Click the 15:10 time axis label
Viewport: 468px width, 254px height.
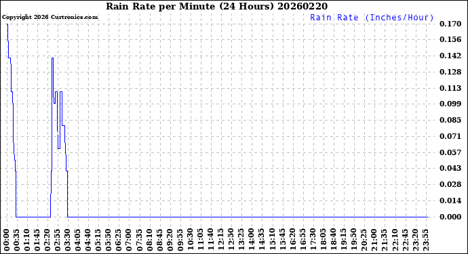pyautogui.click(x=272, y=240)
